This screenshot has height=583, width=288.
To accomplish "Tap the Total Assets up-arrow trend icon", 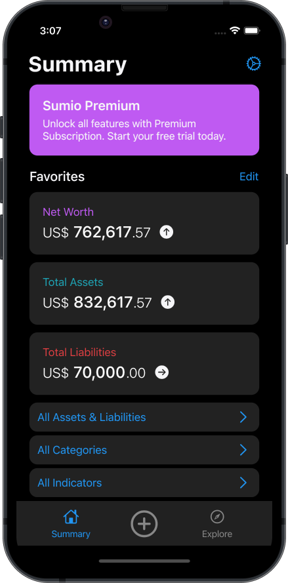I will pyautogui.click(x=167, y=302).
